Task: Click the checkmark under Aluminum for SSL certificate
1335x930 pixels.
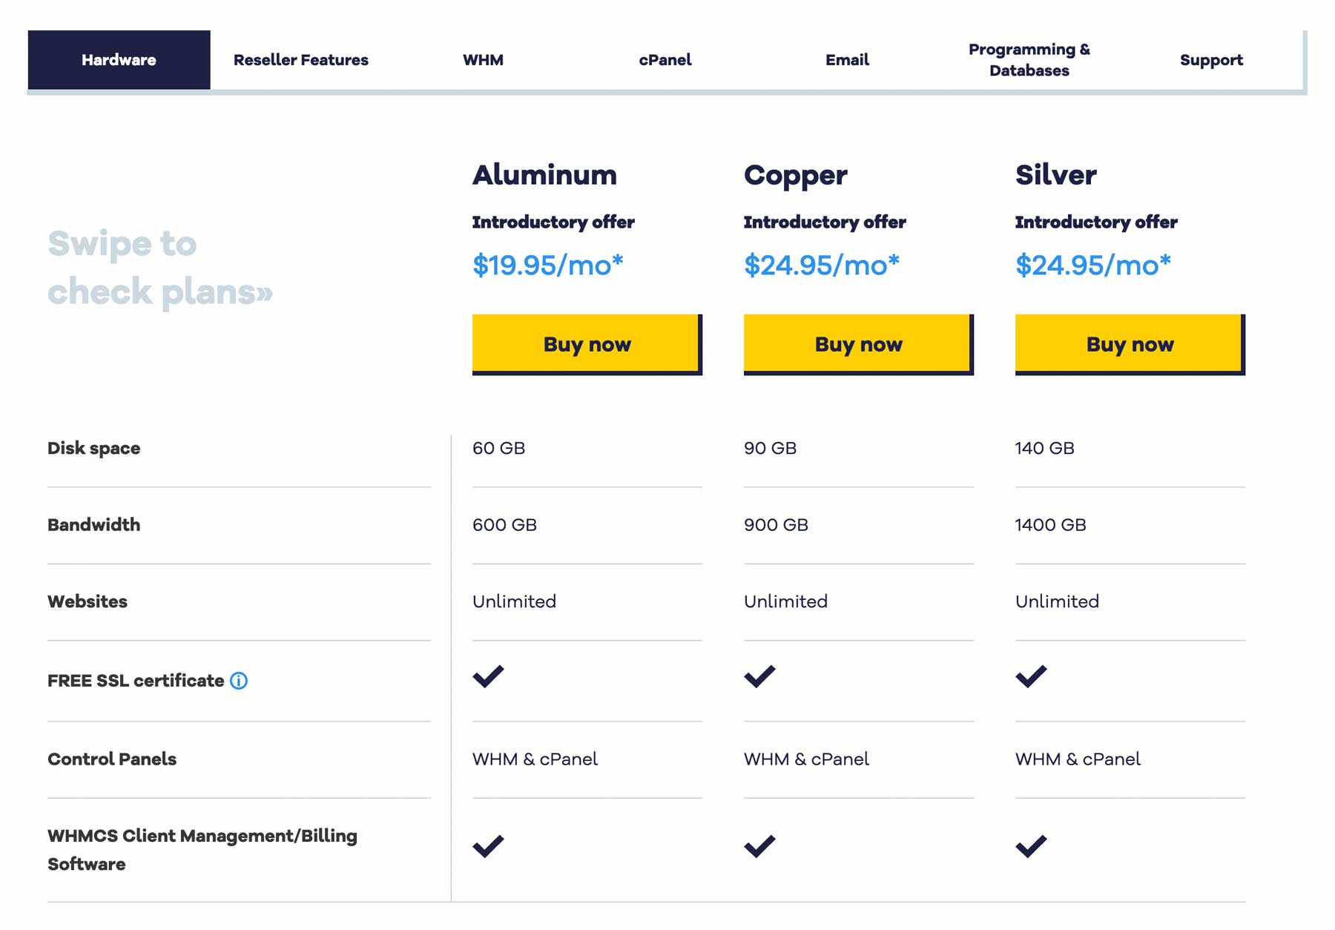Action: 488,676
